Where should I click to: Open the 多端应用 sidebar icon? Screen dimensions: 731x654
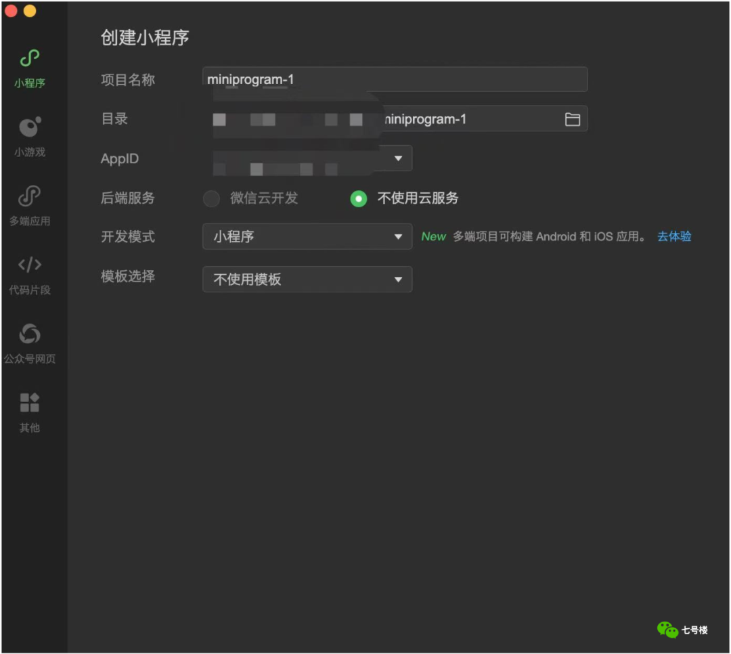coord(29,196)
